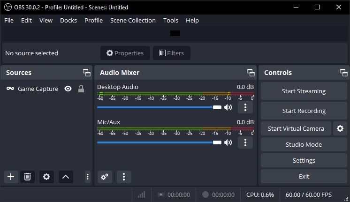Mute Desktop Audio speaker icon
Viewport: 350px width, 202px height.
point(228,107)
